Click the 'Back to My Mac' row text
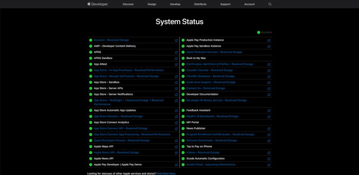The width and height of the screenshot is (359, 175). pos(196,58)
